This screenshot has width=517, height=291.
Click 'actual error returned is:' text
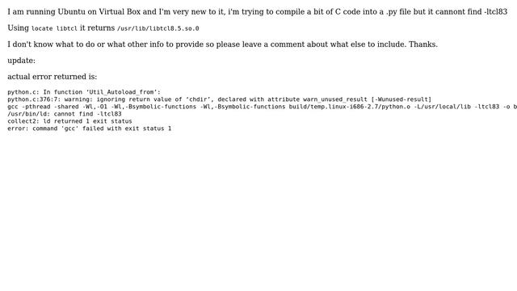click(x=53, y=77)
